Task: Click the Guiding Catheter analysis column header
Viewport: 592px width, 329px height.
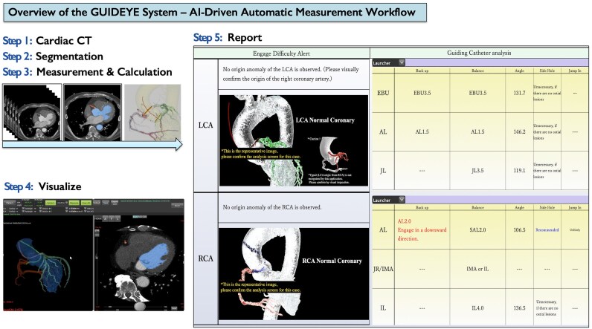Action: [479, 53]
